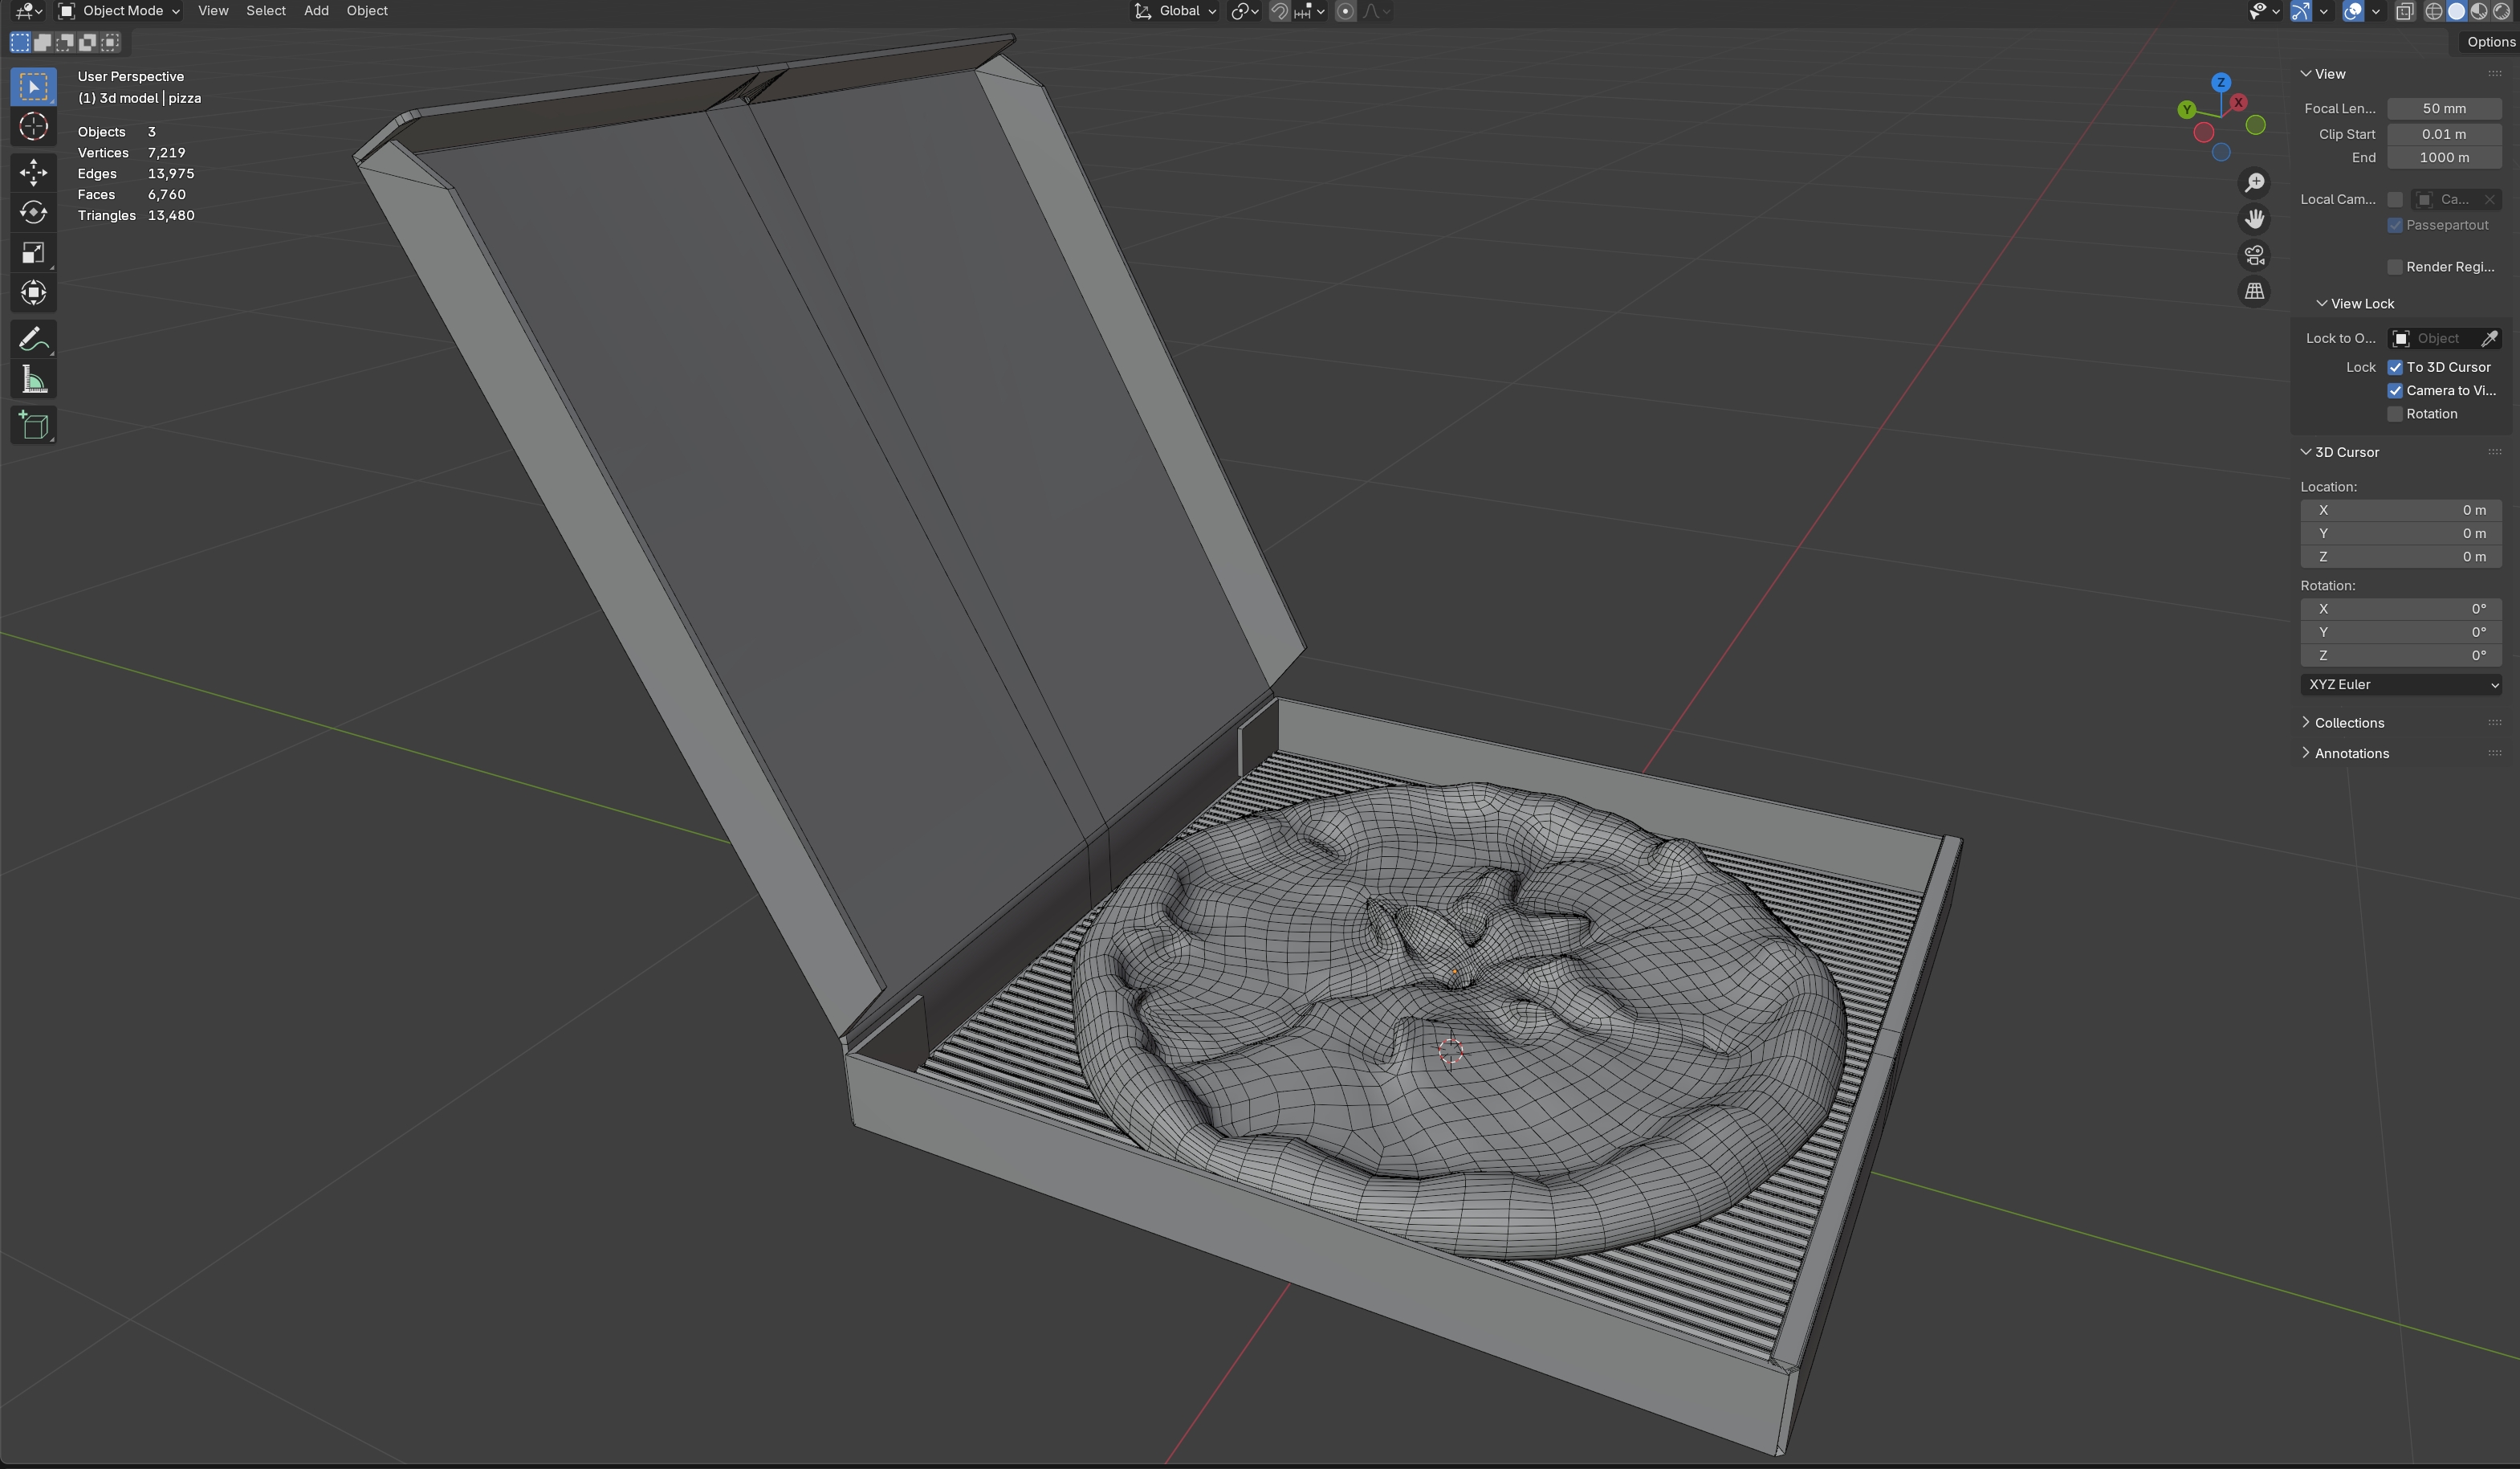Viewport: 2520px width, 1469px height.
Task: Select the Annotate pencil tool
Action: 33,339
